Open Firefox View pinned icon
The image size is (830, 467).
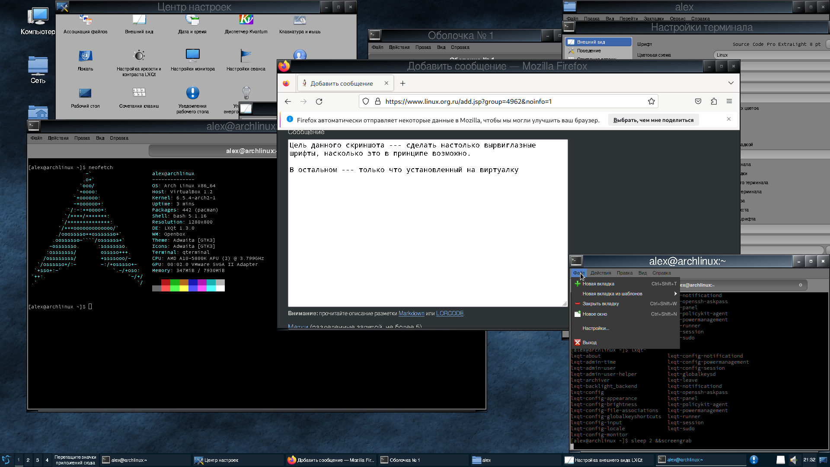(286, 83)
